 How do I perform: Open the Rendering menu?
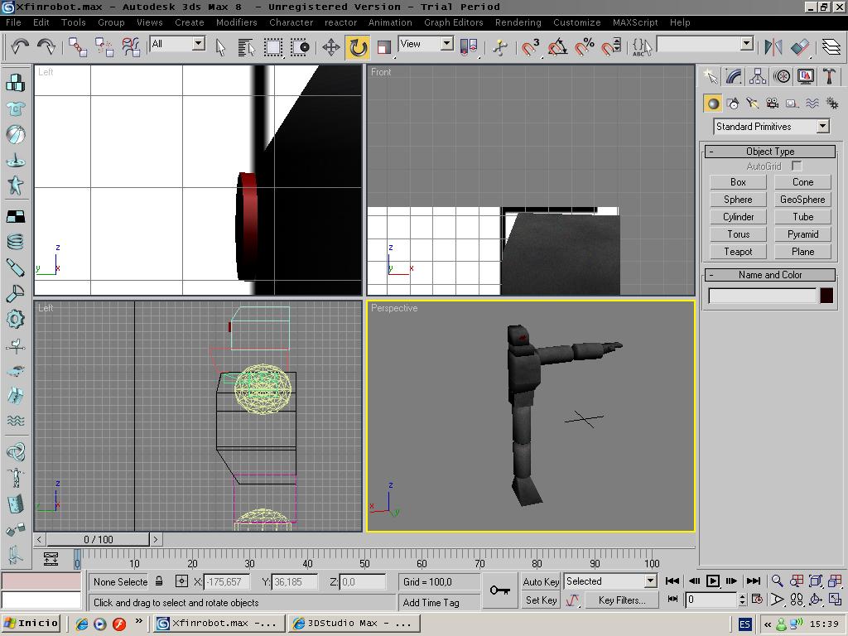coord(518,22)
